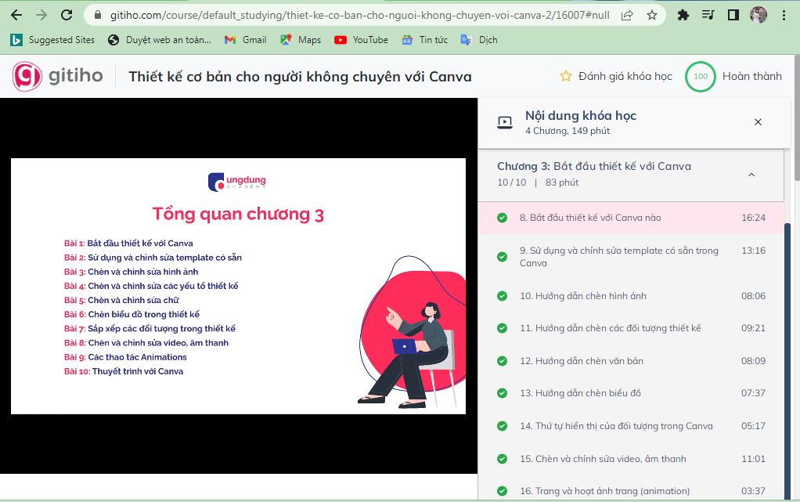Image resolution: width=800 pixels, height=502 pixels.
Task: Click the Chương 3 Bắt đầu thiết kế header
Action: 631,174
